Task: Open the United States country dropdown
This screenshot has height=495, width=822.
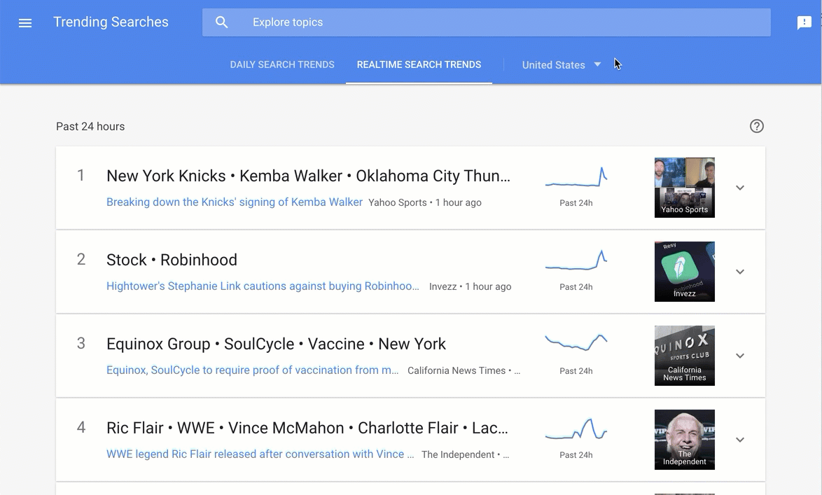Action: (x=561, y=65)
